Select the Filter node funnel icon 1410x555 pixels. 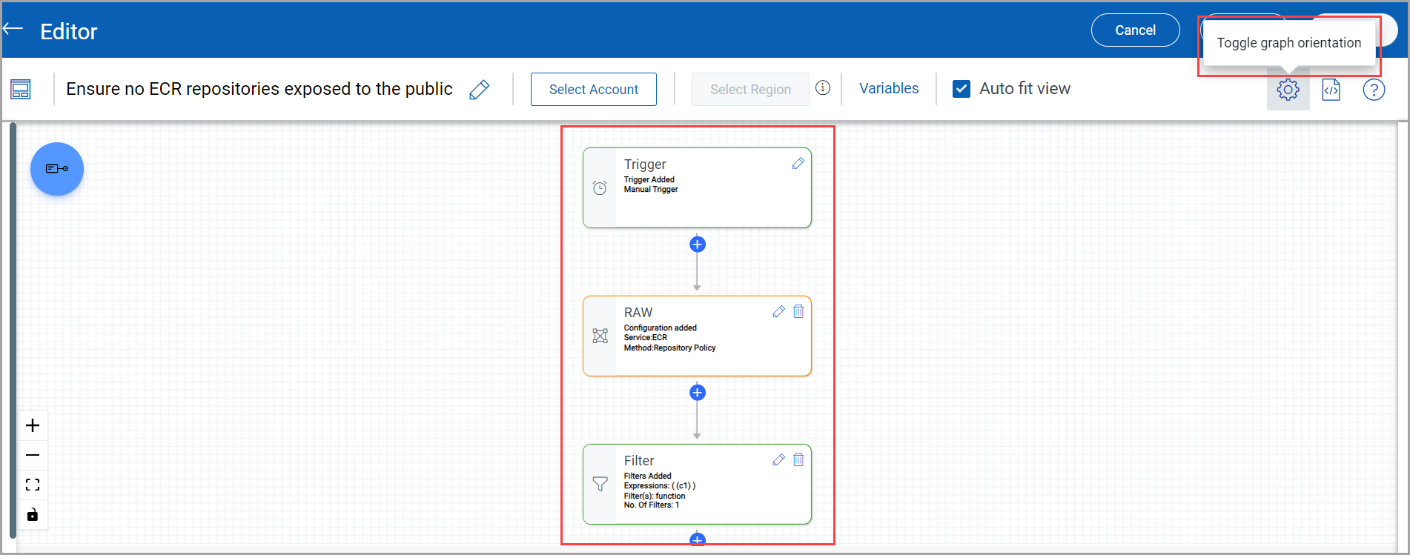(x=600, y=485)
